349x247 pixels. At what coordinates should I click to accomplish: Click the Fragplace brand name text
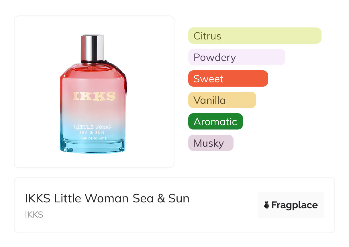point(295,205)
